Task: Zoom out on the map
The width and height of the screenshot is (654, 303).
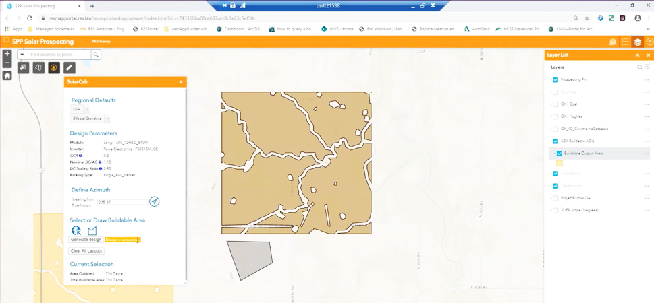Action: [x=7, y=63]
